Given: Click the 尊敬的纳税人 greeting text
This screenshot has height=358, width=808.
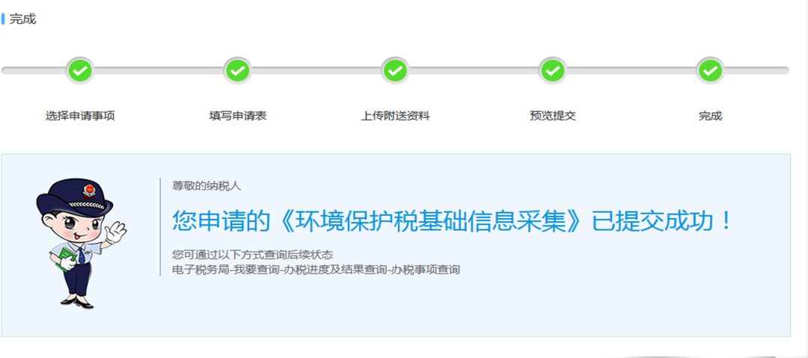Looking at the screenshot, I should 206,186.
